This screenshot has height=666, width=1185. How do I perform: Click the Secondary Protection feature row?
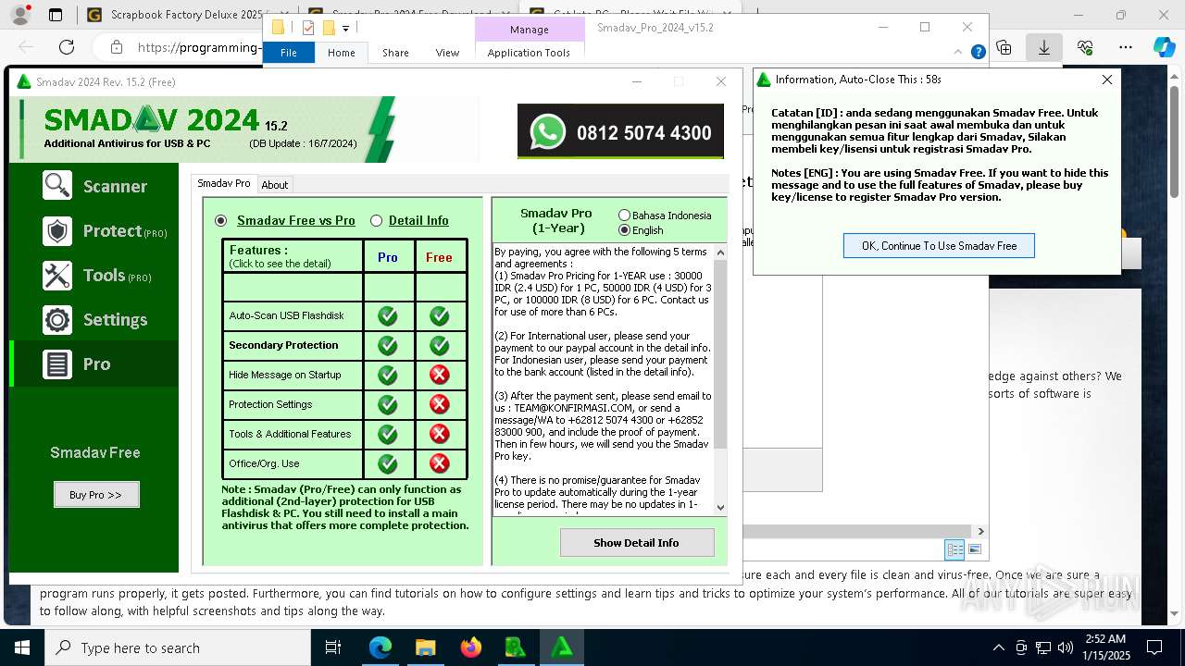[292, 346]
